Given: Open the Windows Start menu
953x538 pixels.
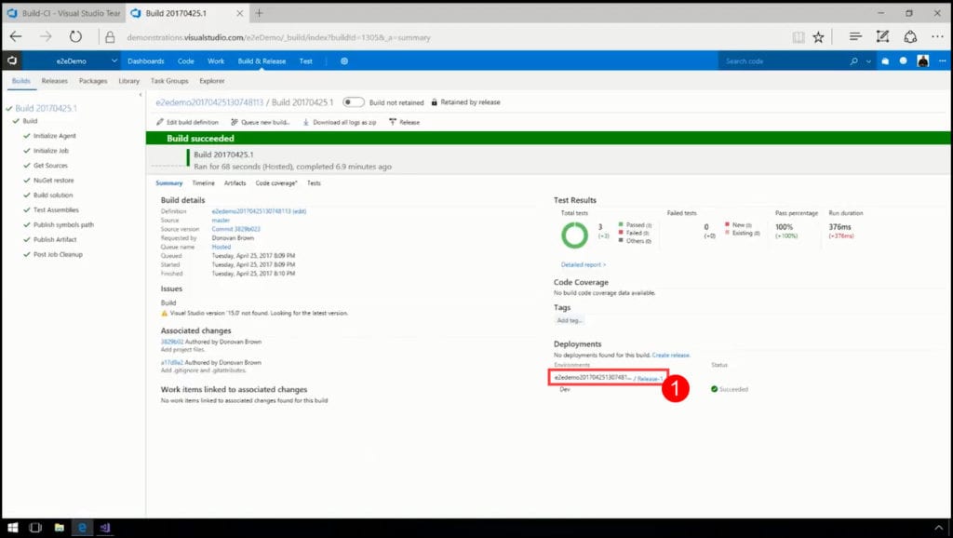Looking at the screenshot, I should point(12,528).
